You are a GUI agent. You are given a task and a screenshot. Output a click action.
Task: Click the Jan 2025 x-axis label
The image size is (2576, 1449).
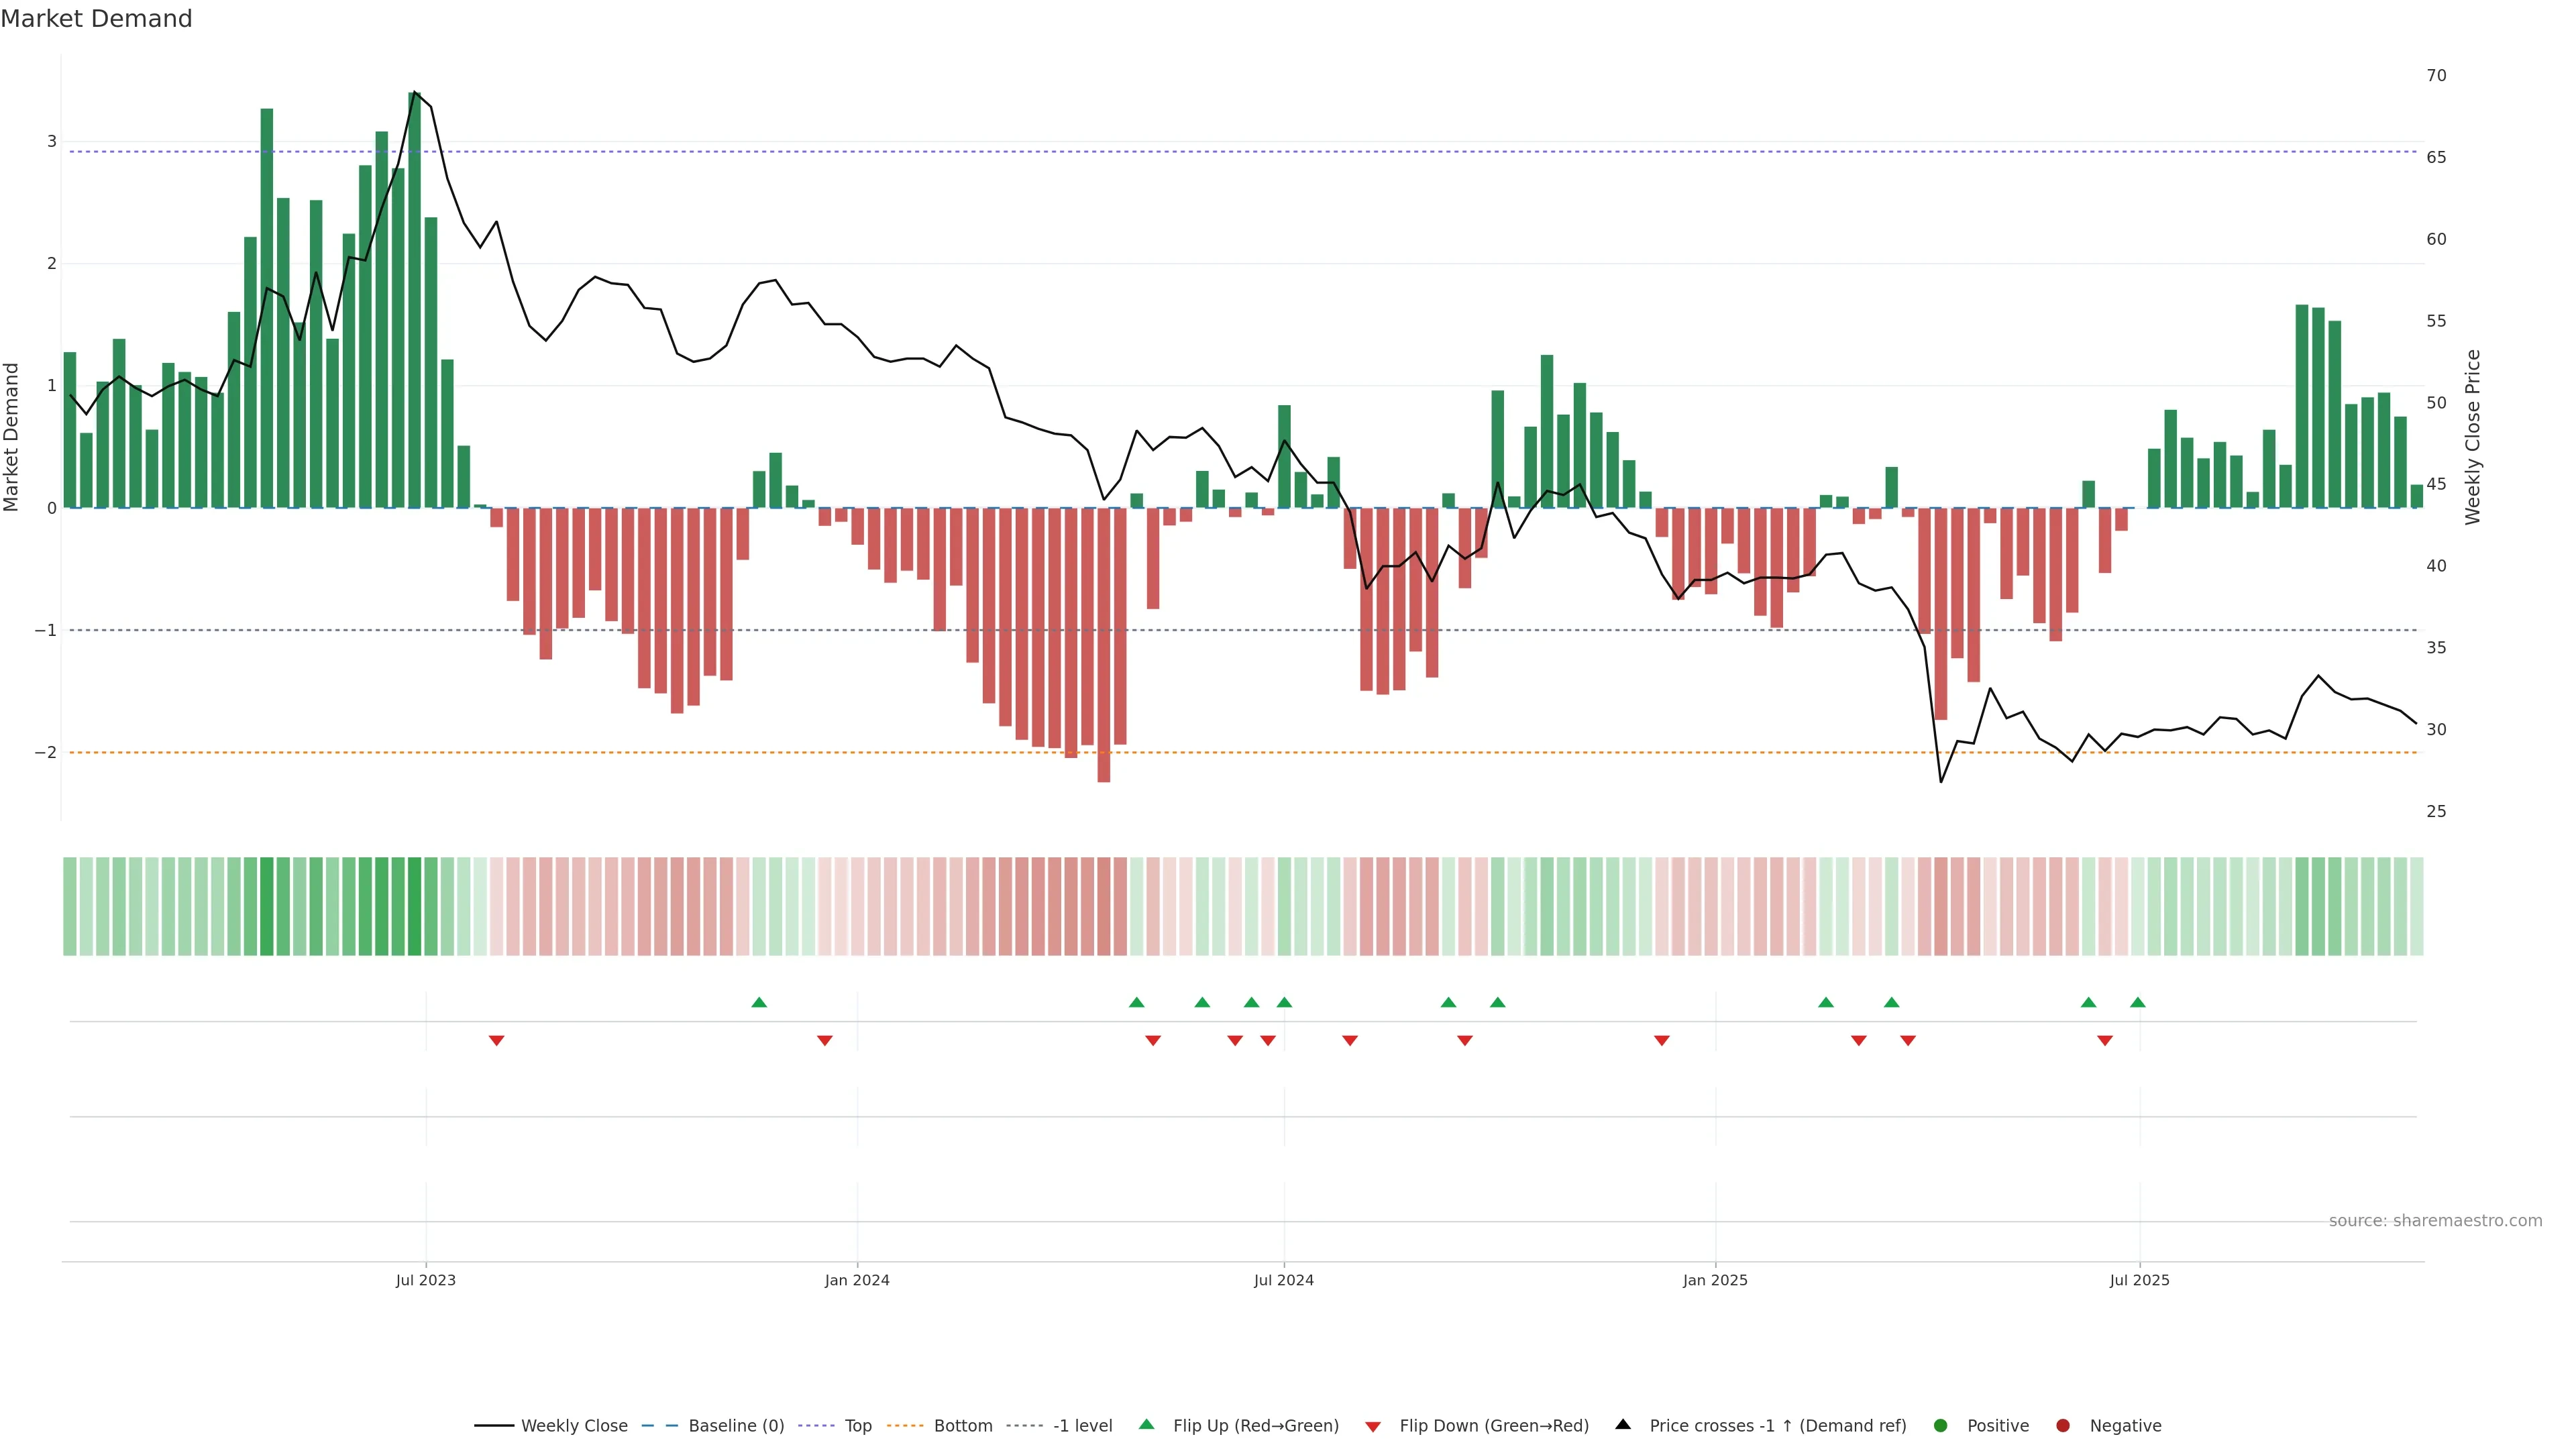pyautogui.click(x=1715, y=1280)
